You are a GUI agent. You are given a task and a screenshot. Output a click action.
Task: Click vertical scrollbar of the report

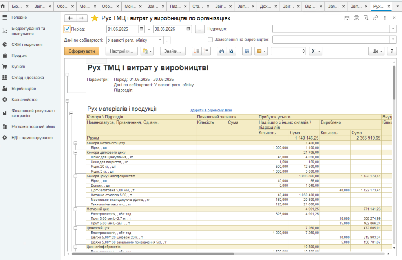[394, 82]
